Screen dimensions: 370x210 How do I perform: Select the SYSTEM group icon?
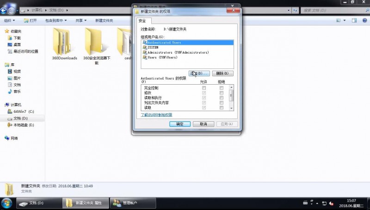tap(145, 48)
